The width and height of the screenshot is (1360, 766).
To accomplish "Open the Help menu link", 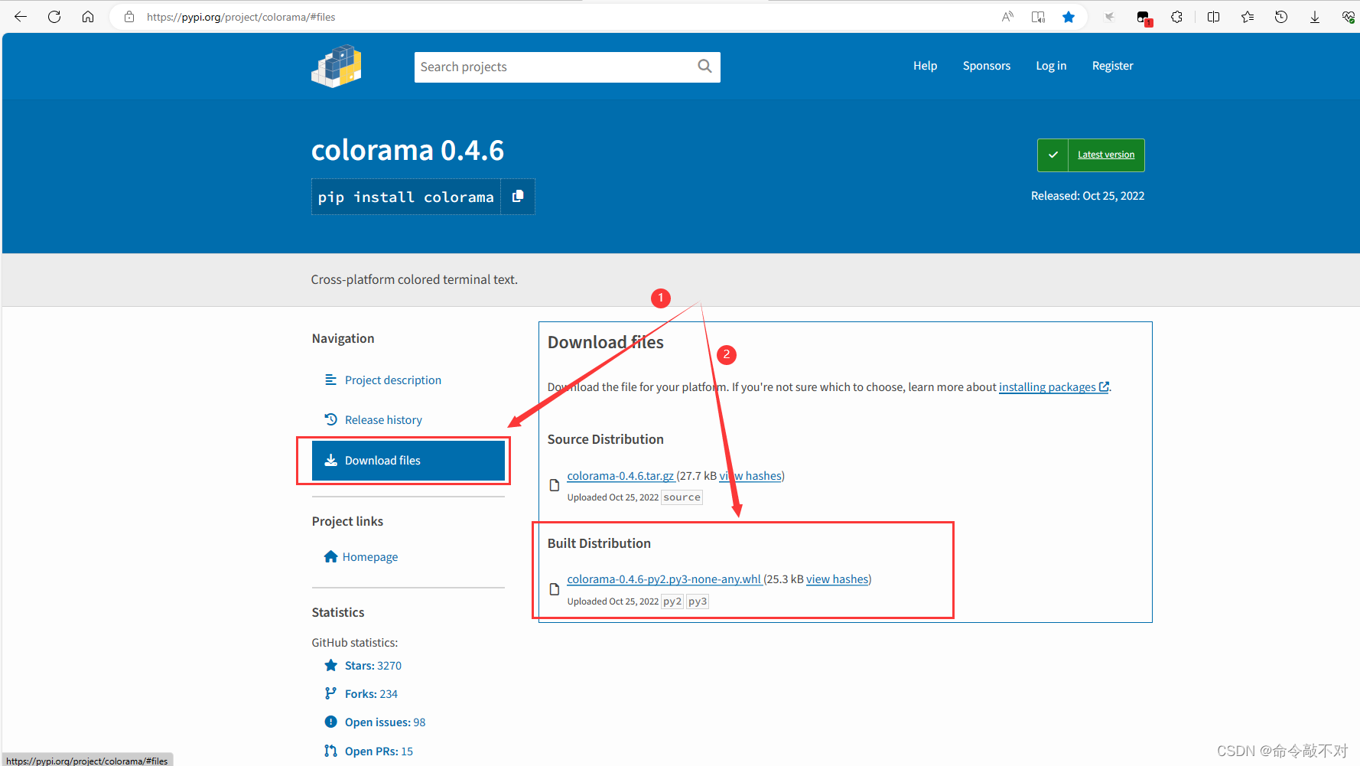I will point(925,66).
